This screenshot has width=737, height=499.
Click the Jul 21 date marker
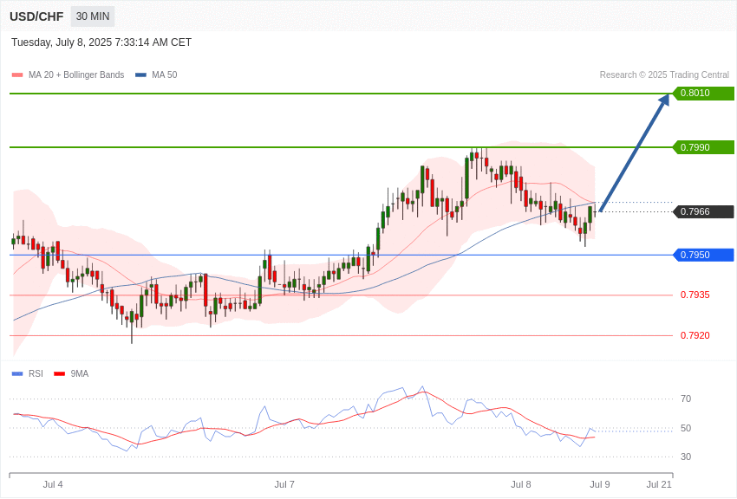pyautogui.click(x=659, y=484)
